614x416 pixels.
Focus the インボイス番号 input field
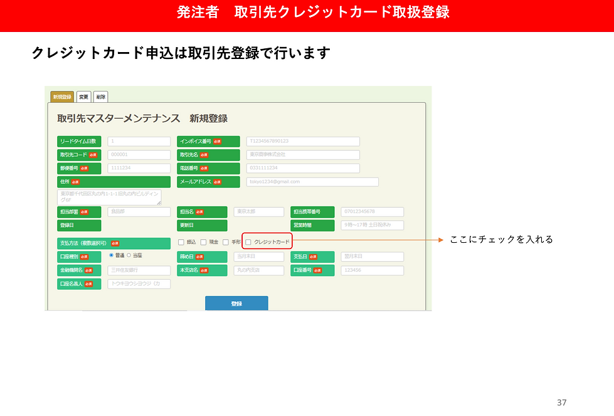pyautogui.click(x=303, y=141)
